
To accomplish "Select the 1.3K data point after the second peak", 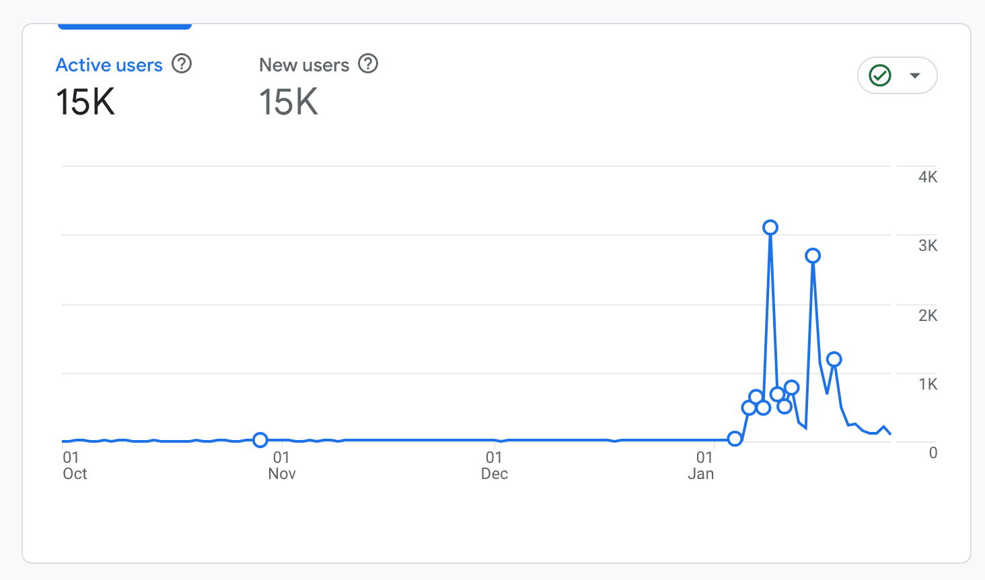I will tap(835, 359).
